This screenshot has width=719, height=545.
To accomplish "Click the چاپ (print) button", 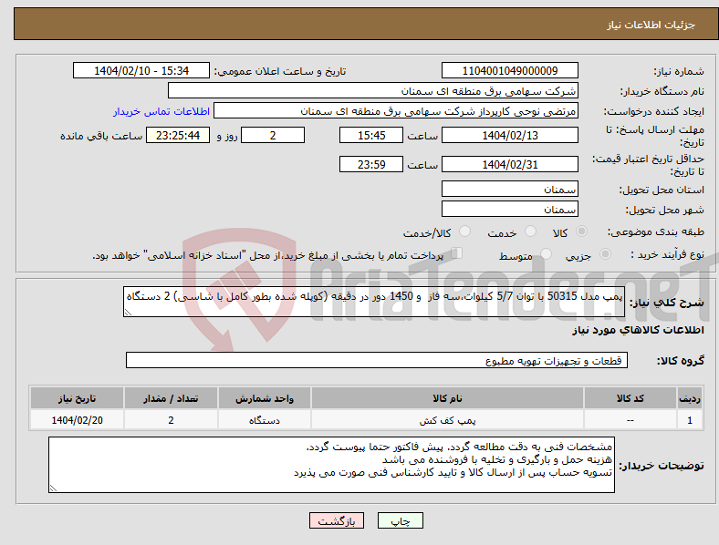I will [400, 520].
